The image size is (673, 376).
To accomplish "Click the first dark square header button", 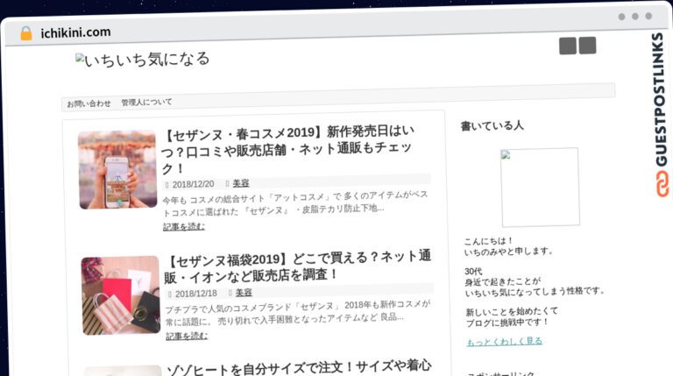I will [568, 46].
